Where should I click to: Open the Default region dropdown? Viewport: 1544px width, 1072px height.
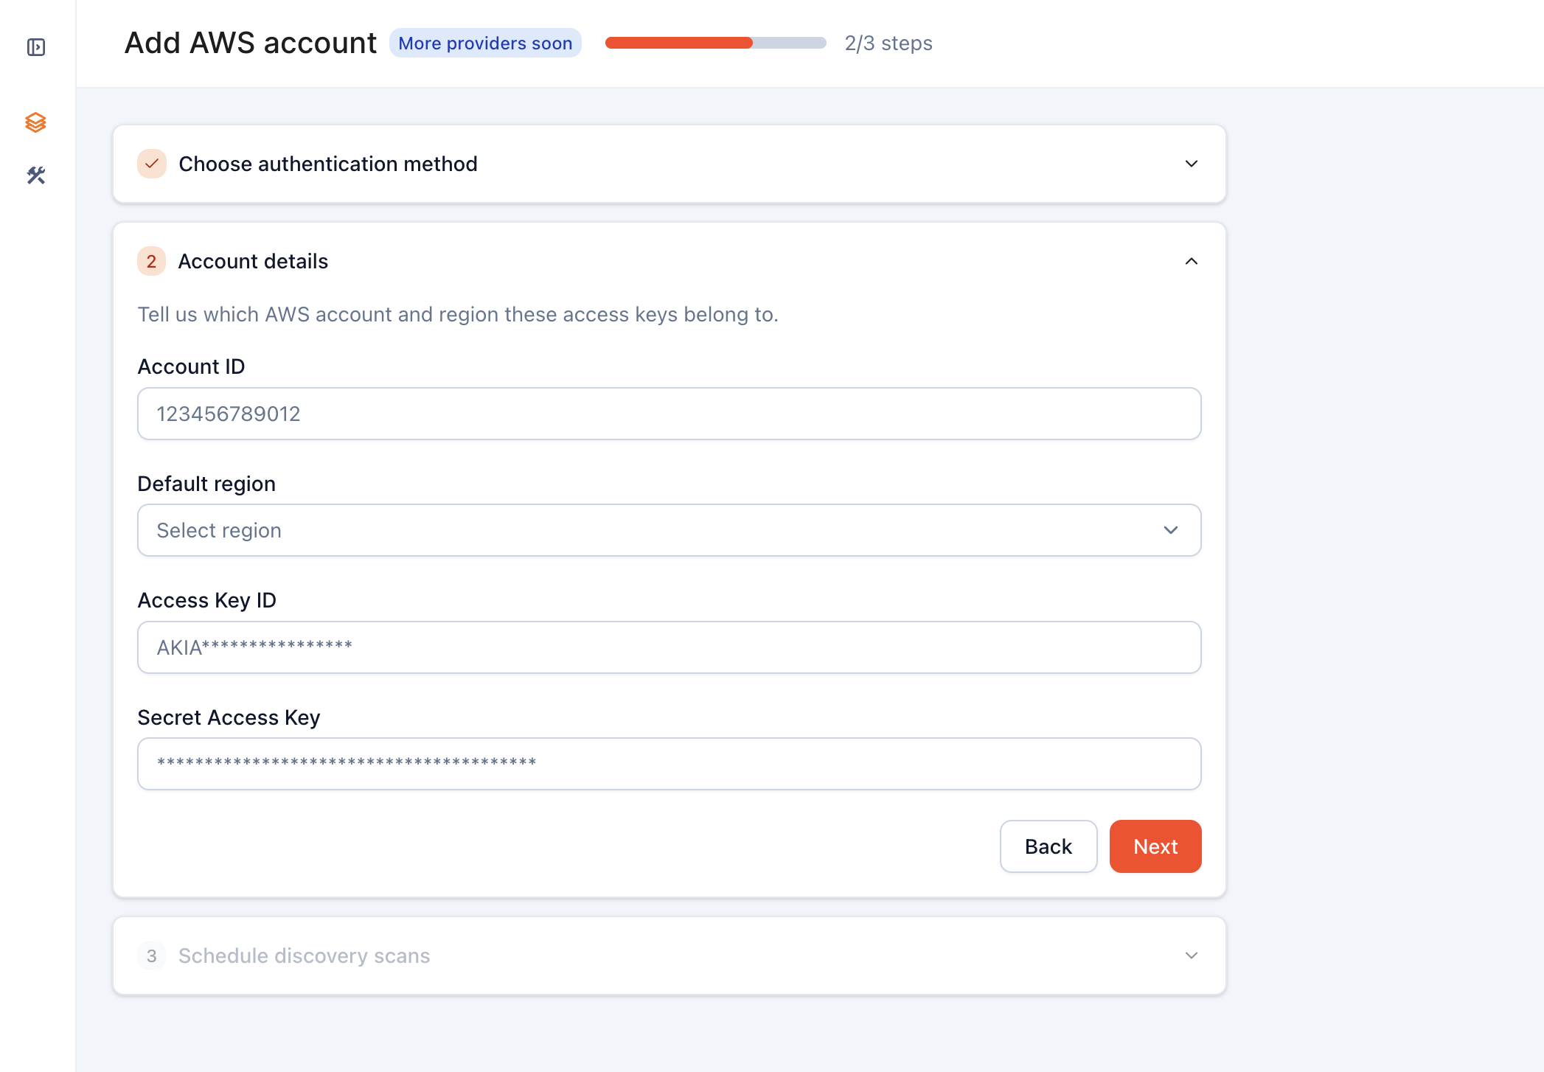coord(670,530)
